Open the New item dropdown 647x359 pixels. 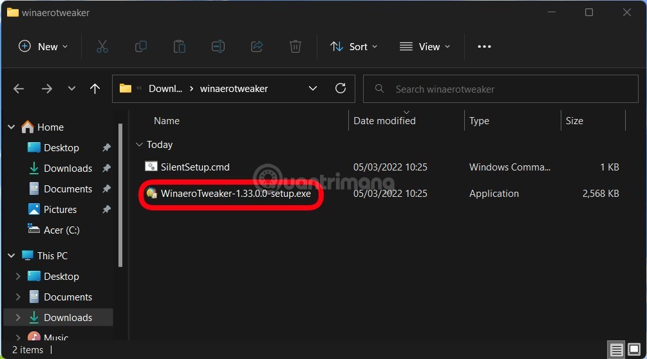pos(43,46)
